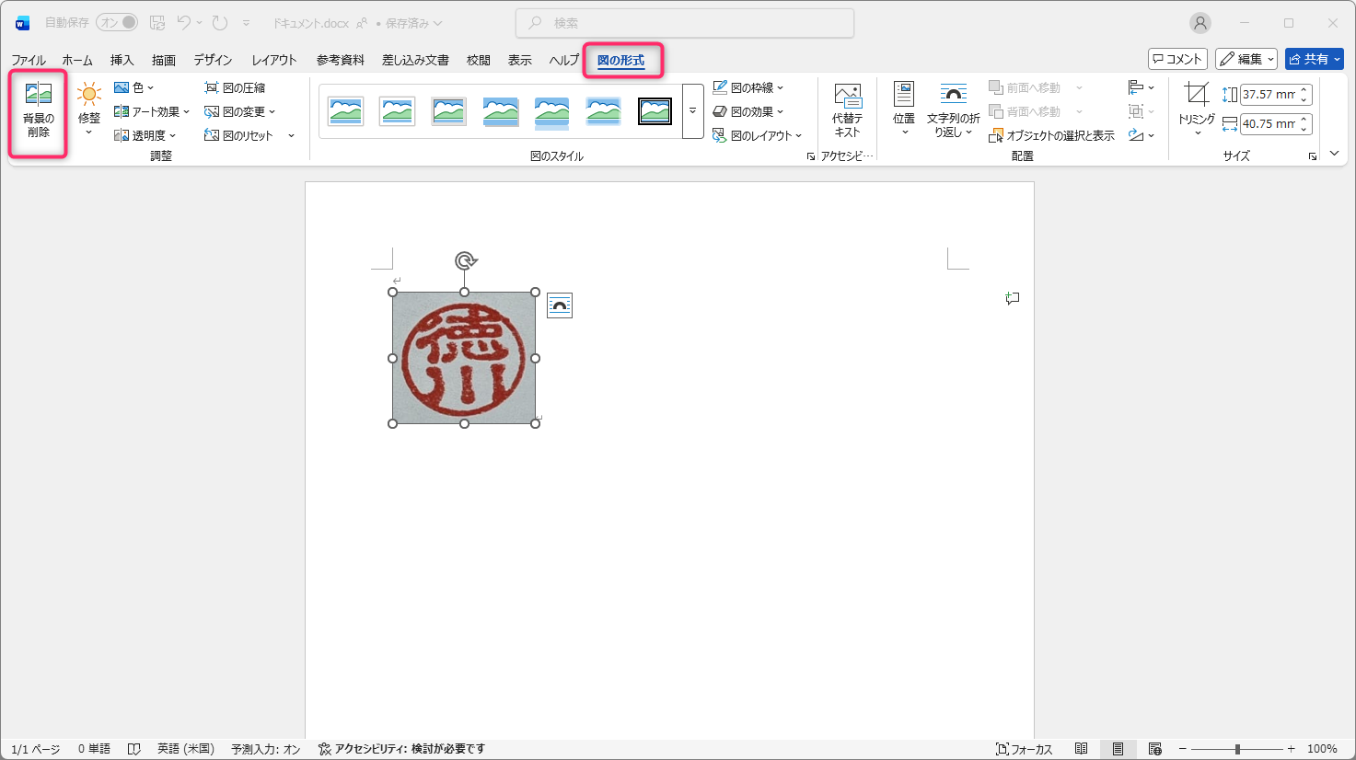Image resolution: width=1356 pixels, height=760 pixels.
Task: Switch to web layout view in status bar
Action: point(1155,749)
